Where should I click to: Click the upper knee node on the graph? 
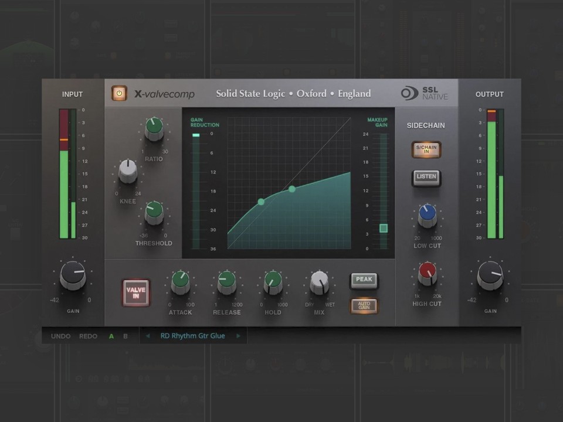coord(292,189)
